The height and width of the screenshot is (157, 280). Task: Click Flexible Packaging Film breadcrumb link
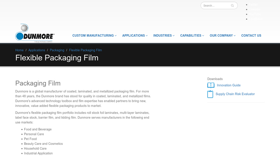[85, 50]
